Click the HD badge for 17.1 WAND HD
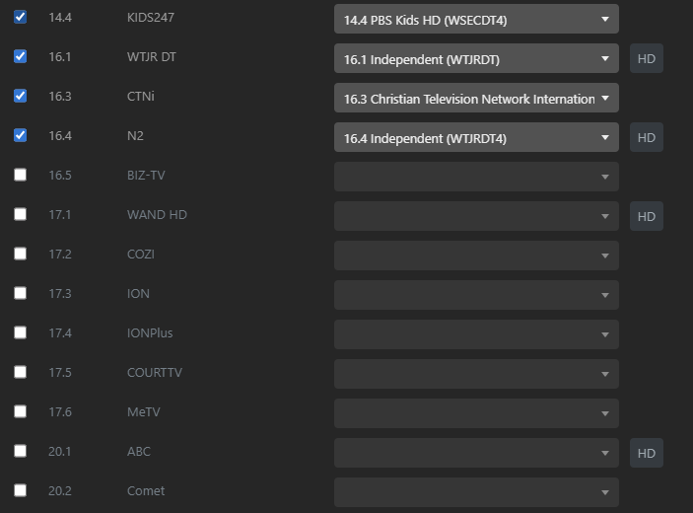 click(647, 216)
